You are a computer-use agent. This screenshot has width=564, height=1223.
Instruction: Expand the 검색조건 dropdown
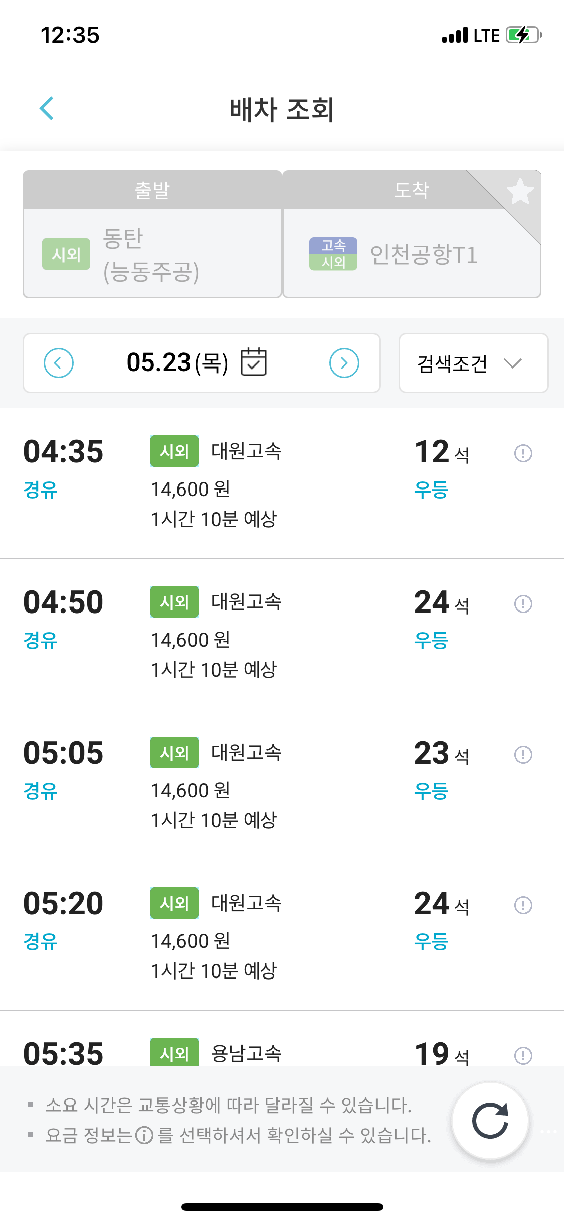[x=473, y=363]
